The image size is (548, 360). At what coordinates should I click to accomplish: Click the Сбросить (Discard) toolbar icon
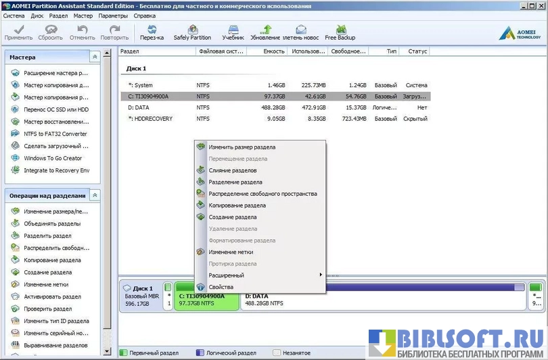(x=50, y=32)
